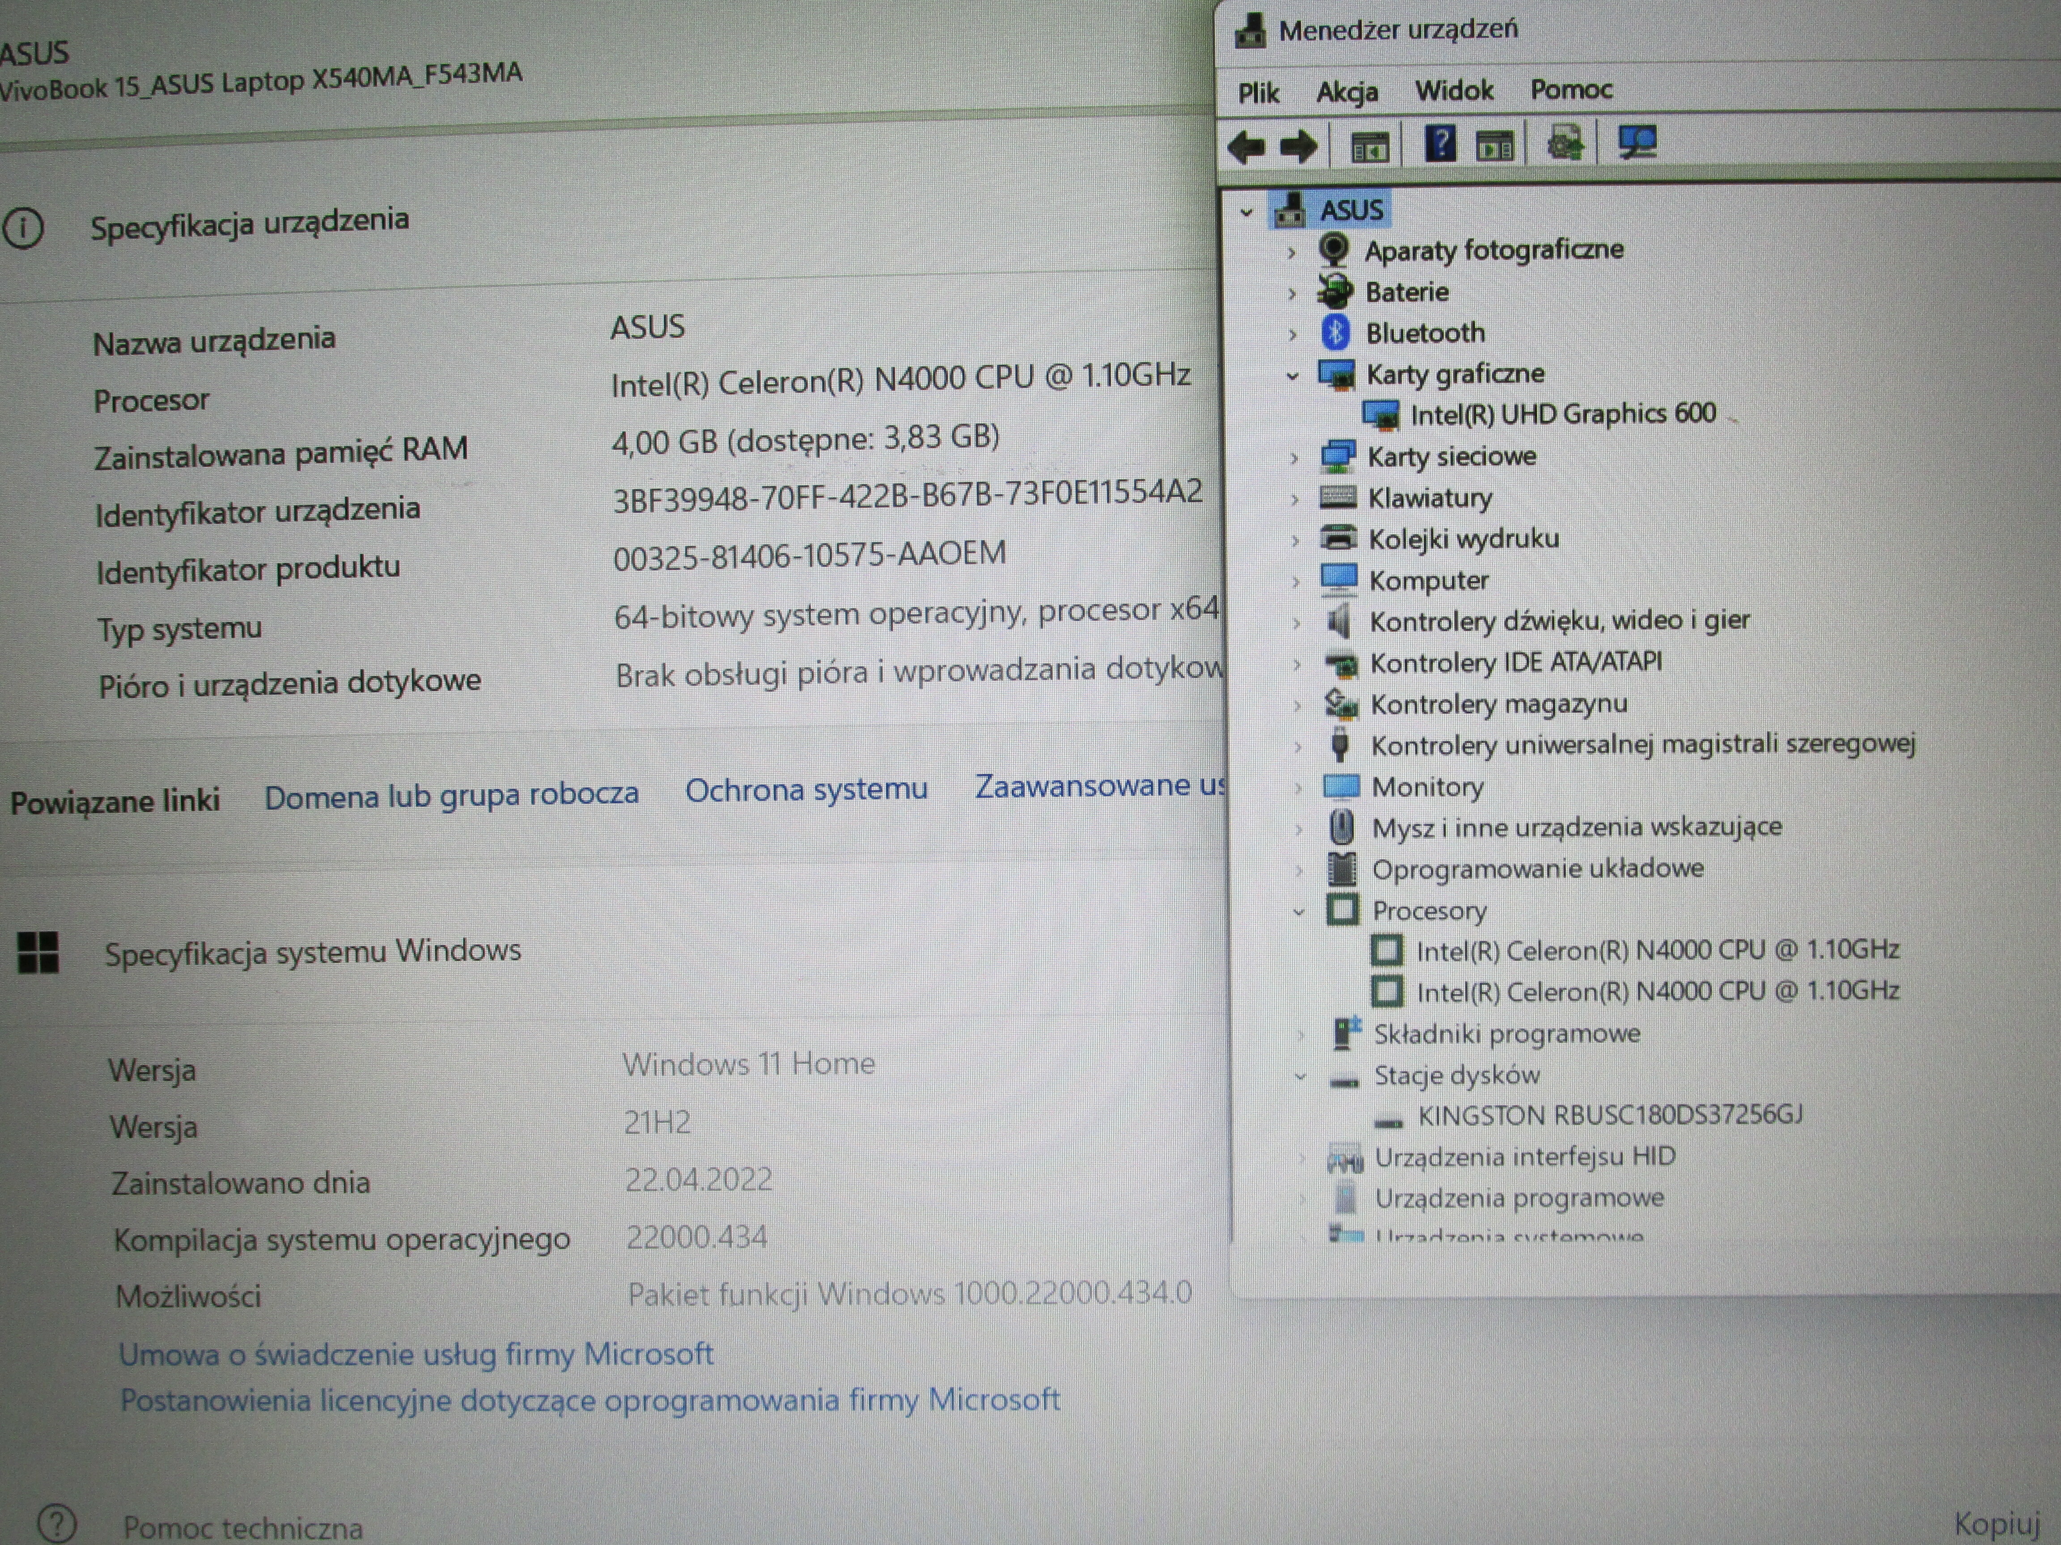The height and width of the screenshot is (1545, 2061).
Task: Open Domena lub grupa robocza link
Action: tap(451, 794)
